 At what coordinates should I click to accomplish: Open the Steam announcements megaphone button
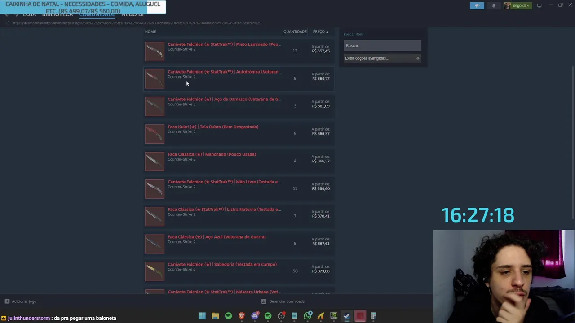tap(477, 6)
